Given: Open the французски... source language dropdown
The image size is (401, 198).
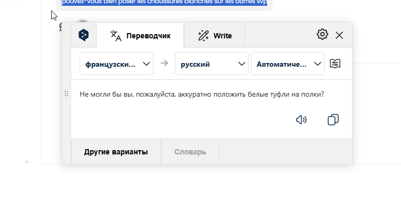Looking at the screenshot, I should click(116, 64).
